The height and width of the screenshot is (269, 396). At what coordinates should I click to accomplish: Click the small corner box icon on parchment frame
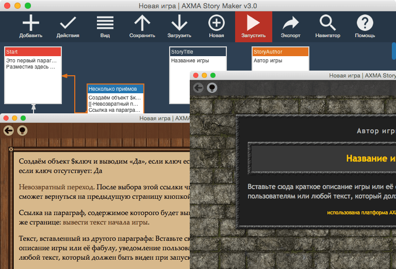tap(11, 149)
